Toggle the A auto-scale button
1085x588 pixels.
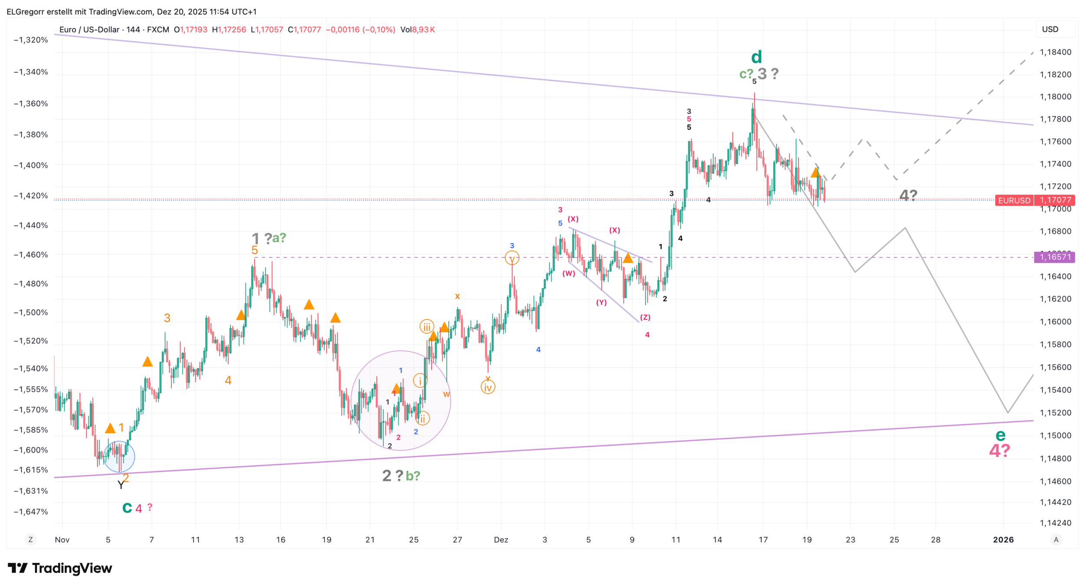click(1056, 539)
